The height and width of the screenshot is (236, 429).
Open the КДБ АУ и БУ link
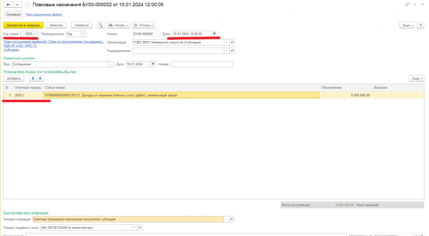(20, 46)
